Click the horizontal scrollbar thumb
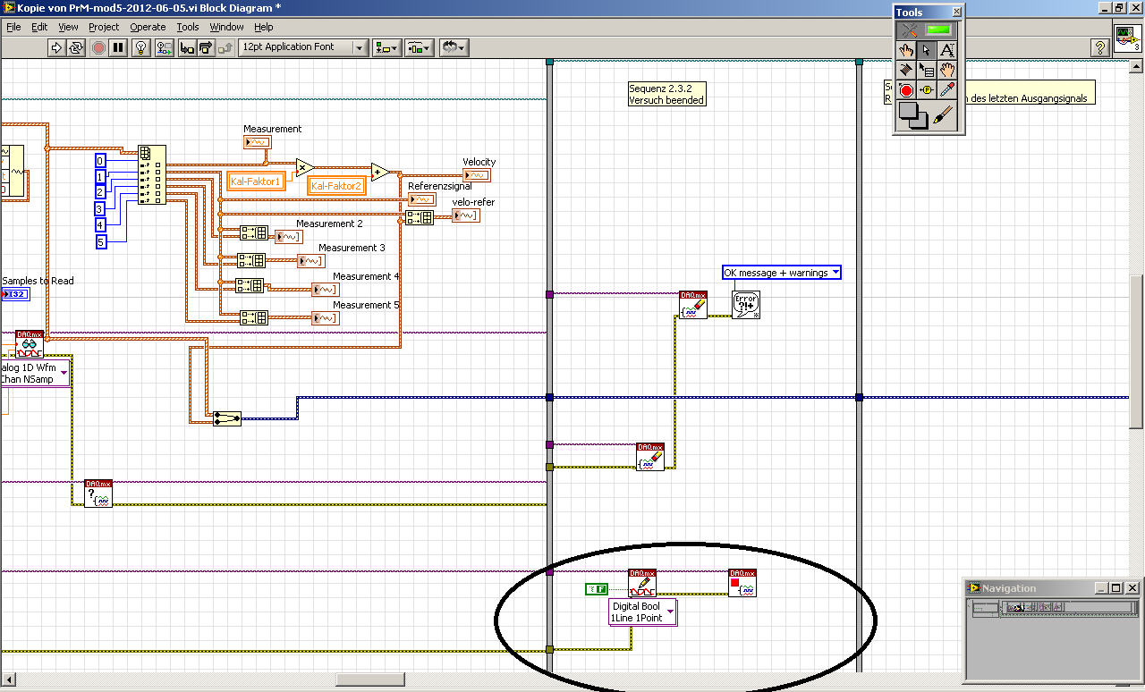Image resolution: width=1145 pixels, height=692 pixels. point(369,679)
